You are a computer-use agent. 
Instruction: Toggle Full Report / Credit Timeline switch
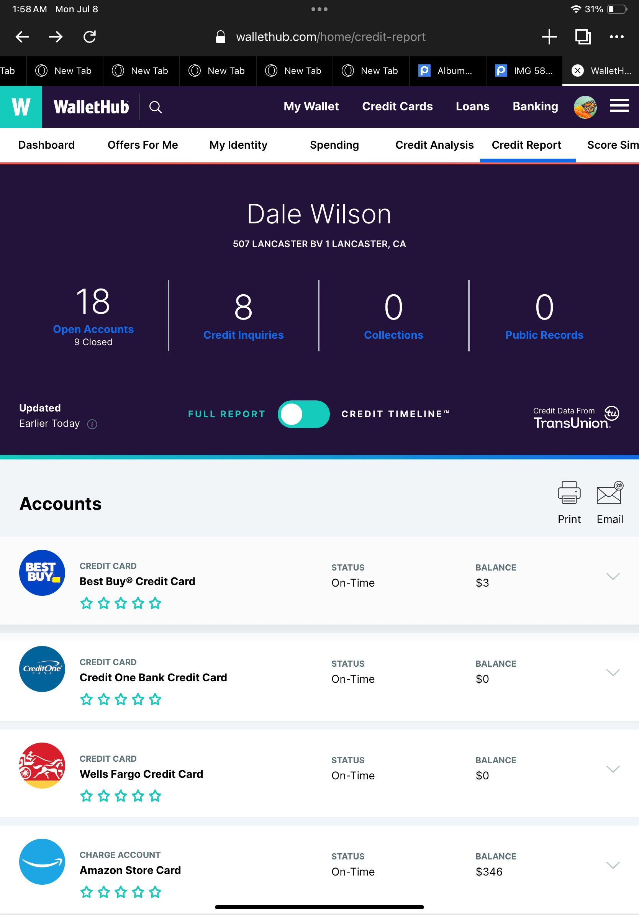303,414
